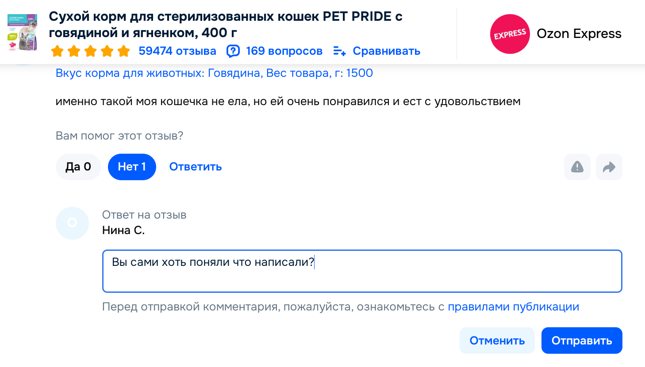This screenshot has width=645, height=367.
Task: Share the review using the arrow icon
Action: coord(609,167)
